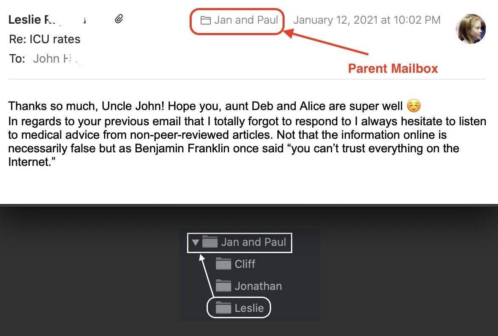Select the Jan and Paul label in the mailbox tree

(253, 242)
